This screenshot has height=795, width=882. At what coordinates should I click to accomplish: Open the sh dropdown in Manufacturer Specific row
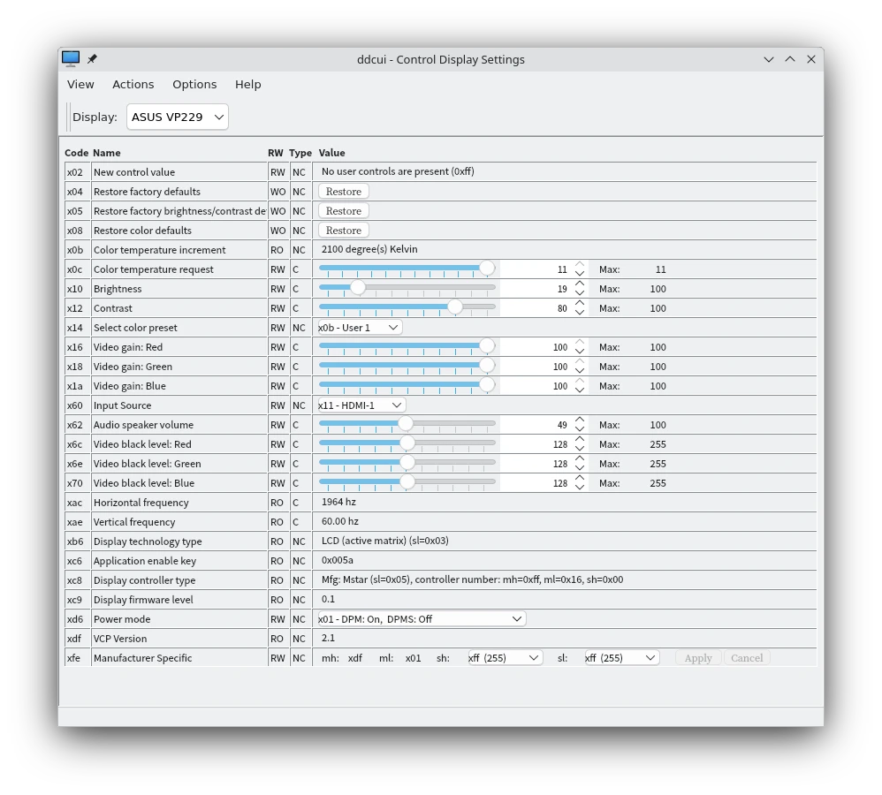504,657
